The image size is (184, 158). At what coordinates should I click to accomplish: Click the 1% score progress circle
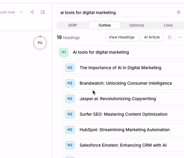[x=40, y=43]
